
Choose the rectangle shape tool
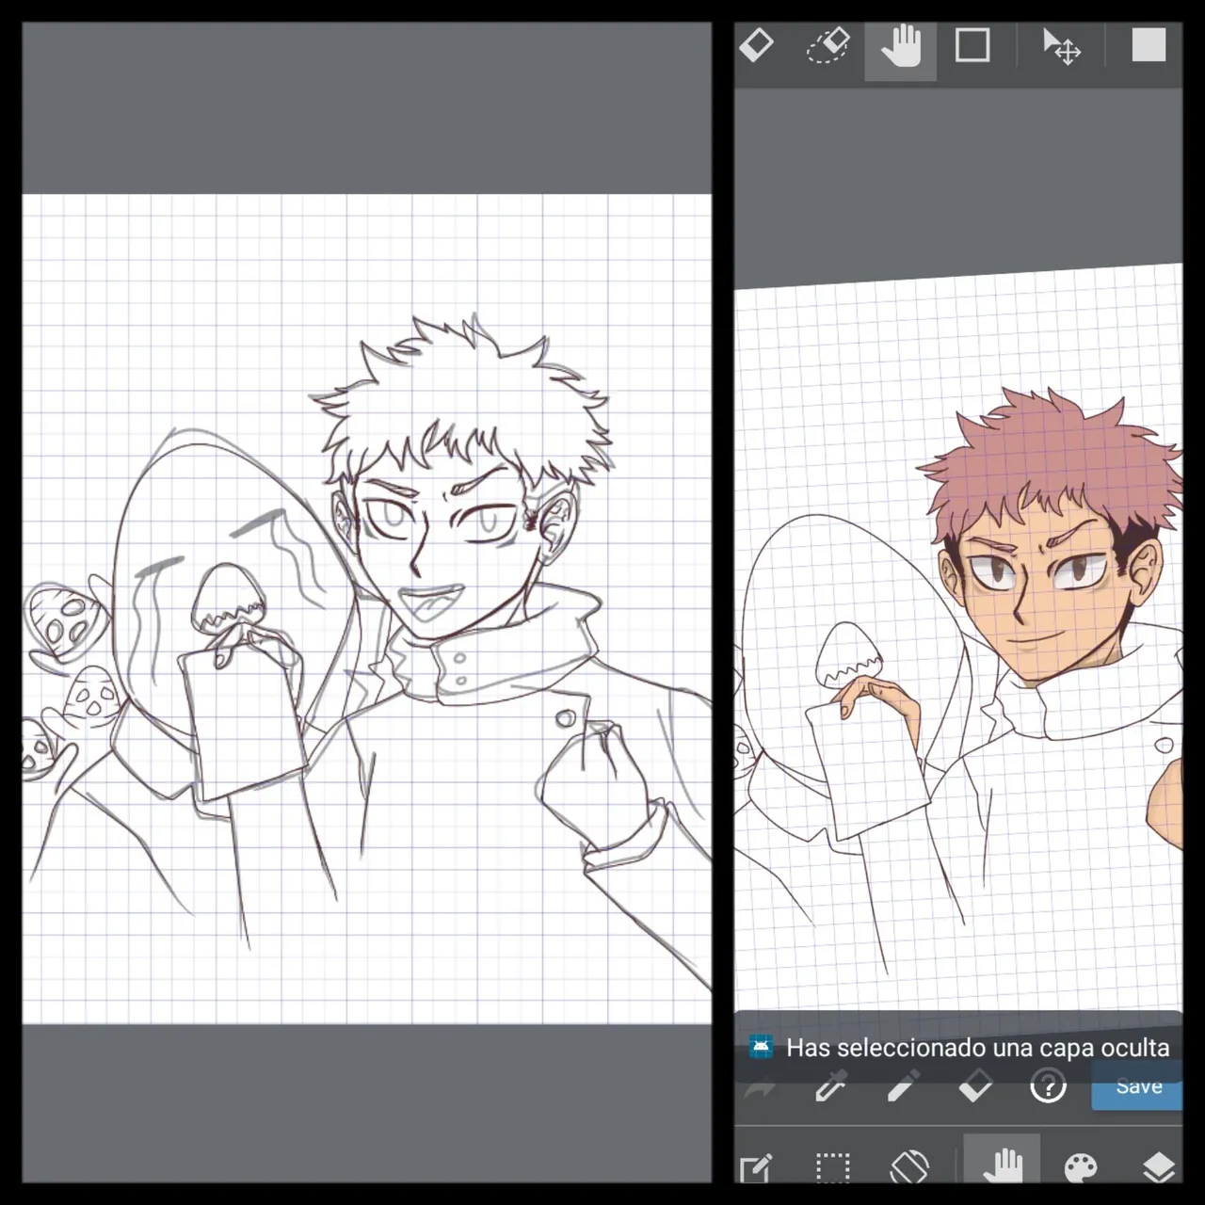972,45
